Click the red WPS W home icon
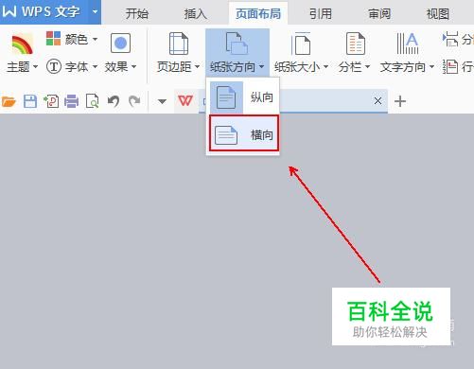This screenshot has height=369, width=474. tap(185, 101)
